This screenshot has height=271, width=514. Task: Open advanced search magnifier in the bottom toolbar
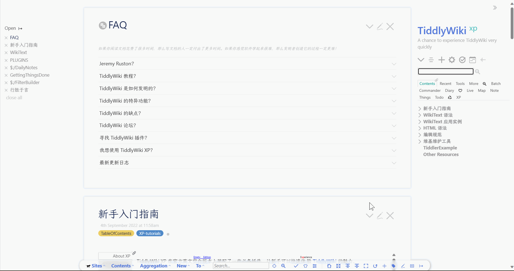click(283, 266)
